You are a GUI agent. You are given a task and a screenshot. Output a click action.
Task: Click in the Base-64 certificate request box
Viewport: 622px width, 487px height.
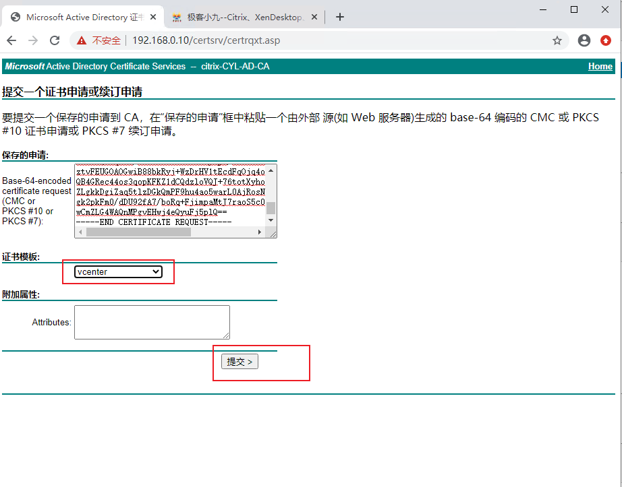pos(169,195)
